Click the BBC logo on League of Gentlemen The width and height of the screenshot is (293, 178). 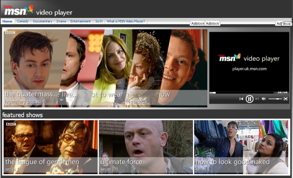coord(11,124)
